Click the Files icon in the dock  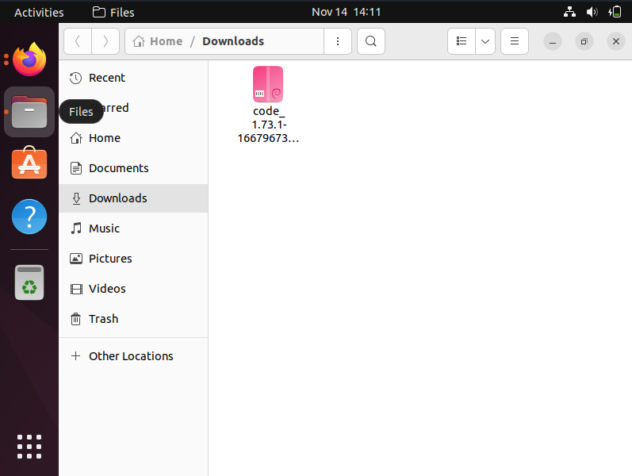click(29, 112)
